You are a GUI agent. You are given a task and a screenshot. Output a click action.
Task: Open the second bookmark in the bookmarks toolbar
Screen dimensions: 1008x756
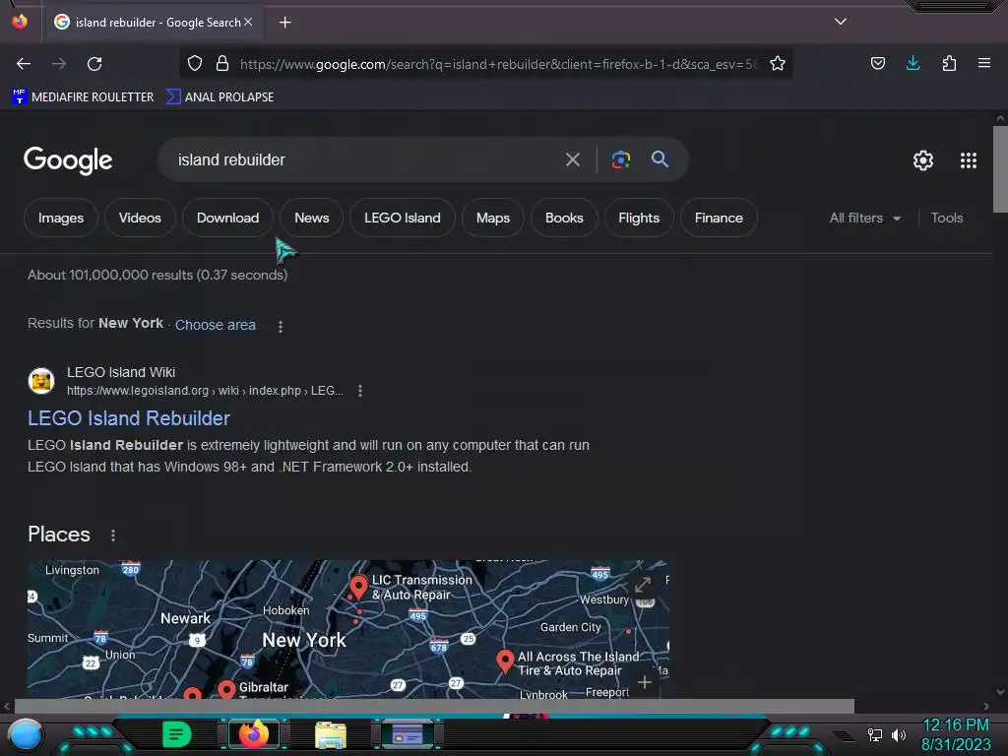pyautogui.click(x=220, y=97)
